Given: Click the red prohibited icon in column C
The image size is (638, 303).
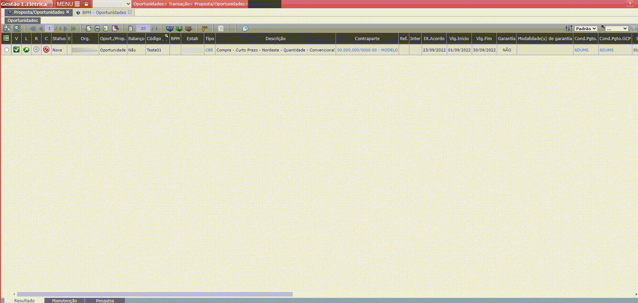Looking at the screenshot, I should [x=46, y=50].
